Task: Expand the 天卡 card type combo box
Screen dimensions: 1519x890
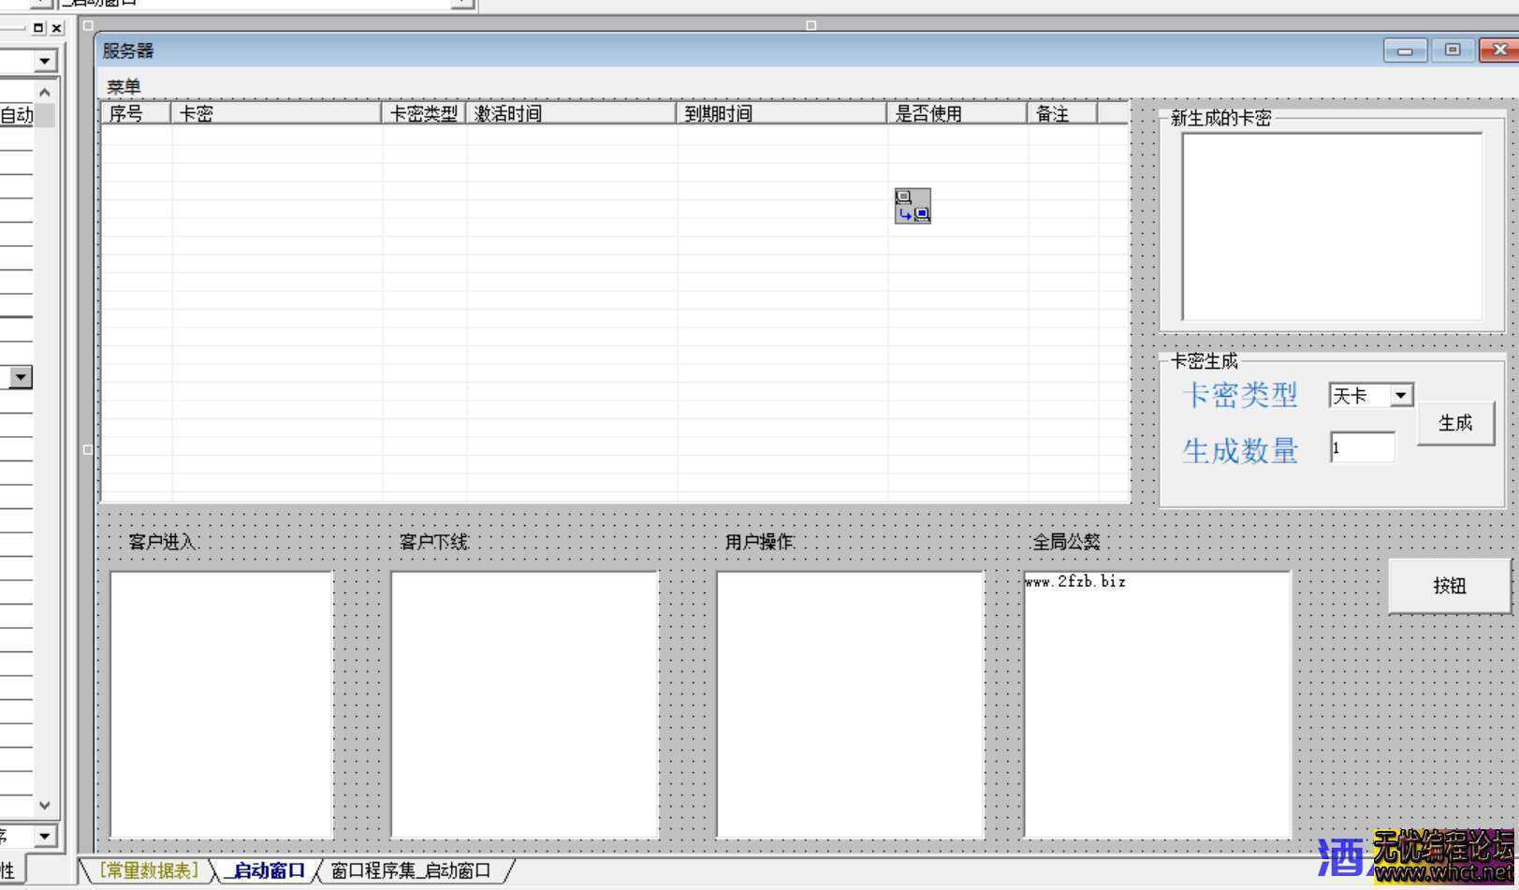Action: pyautogui.click(x=1400, y=396)
